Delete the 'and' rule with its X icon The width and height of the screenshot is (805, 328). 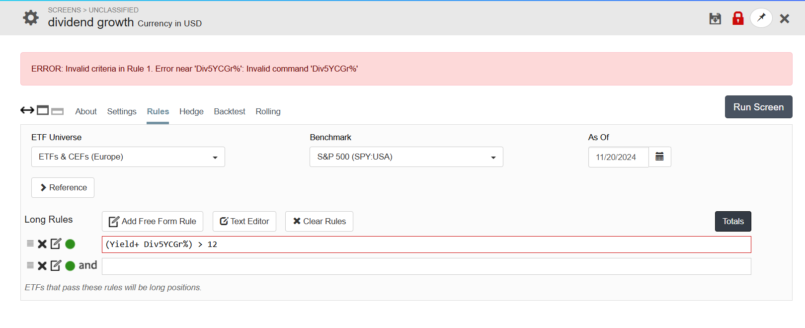pyautogui.click(x=42, y=266)
